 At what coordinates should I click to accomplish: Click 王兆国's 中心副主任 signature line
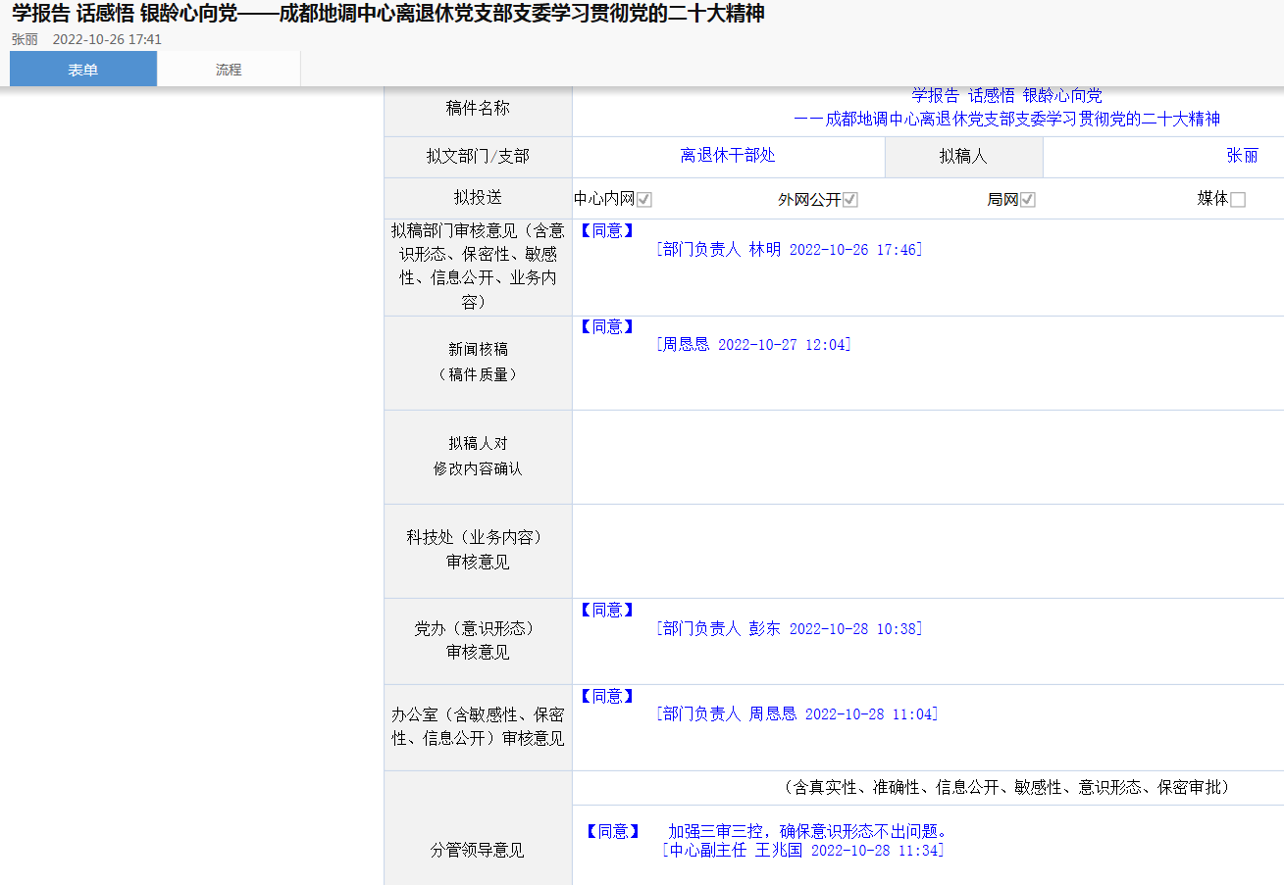point(803,851)
